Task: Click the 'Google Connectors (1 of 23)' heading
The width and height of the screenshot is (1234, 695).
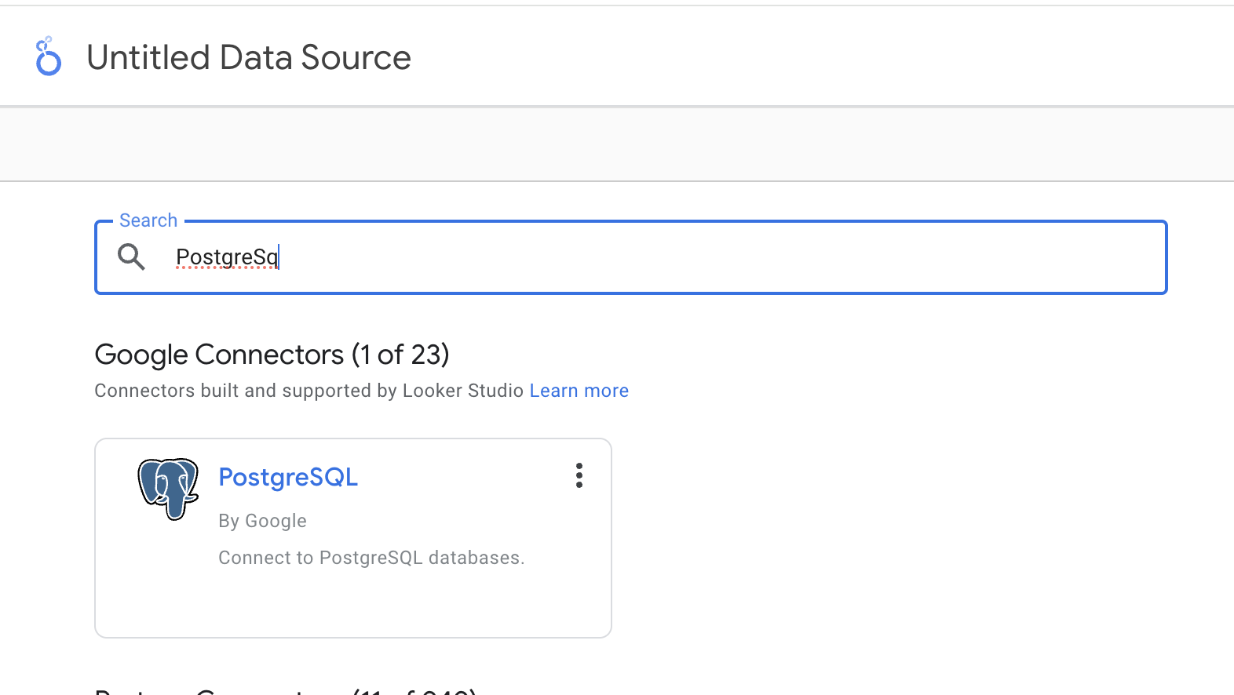Action: click(272, 355)
